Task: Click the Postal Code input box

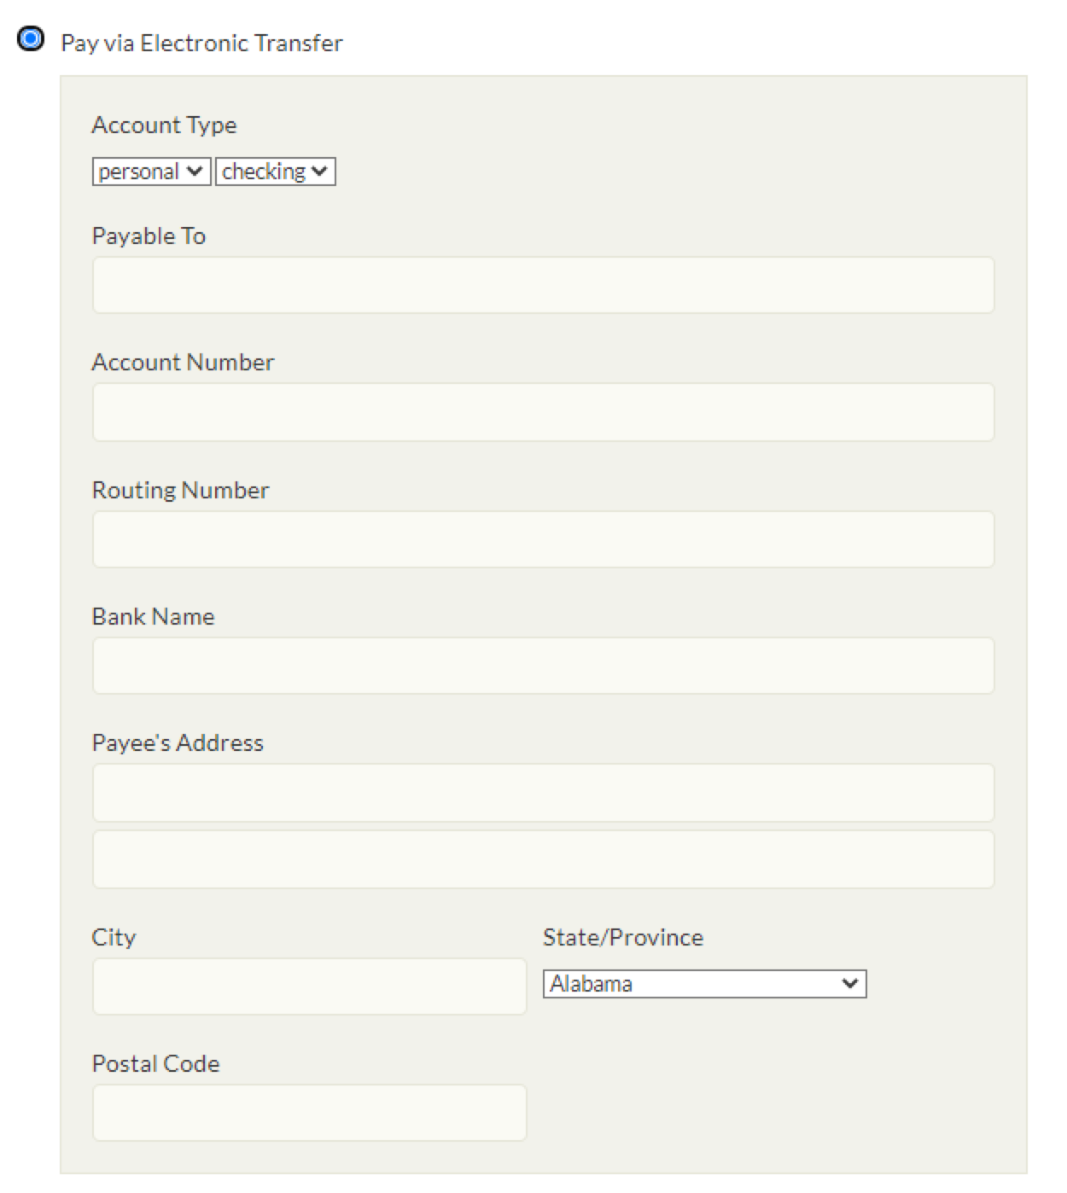Action: click(x=309, y=1113)
